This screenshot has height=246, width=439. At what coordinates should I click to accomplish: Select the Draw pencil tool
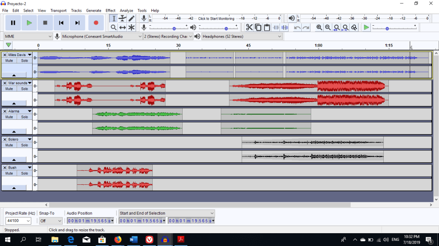132,18
